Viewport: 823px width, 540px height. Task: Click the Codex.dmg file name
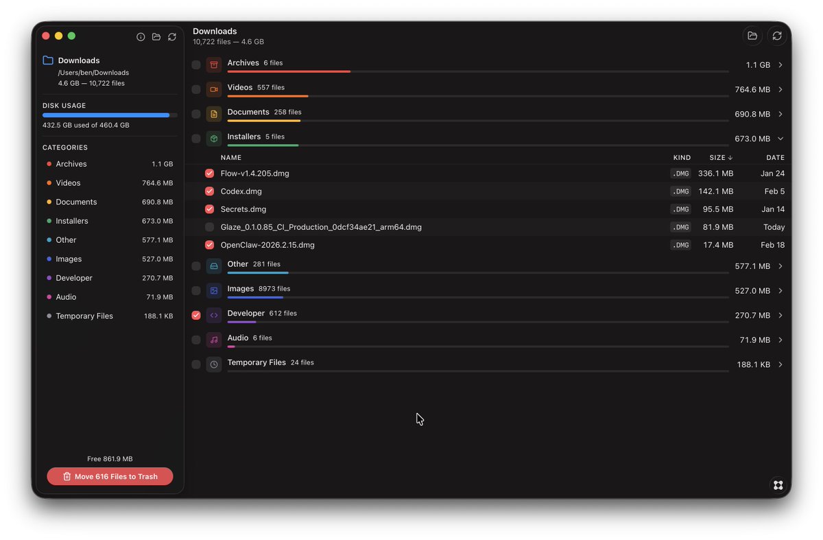pos(241,191)
